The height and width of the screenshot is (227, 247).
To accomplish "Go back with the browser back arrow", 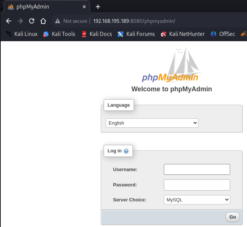I will point(9,21).
